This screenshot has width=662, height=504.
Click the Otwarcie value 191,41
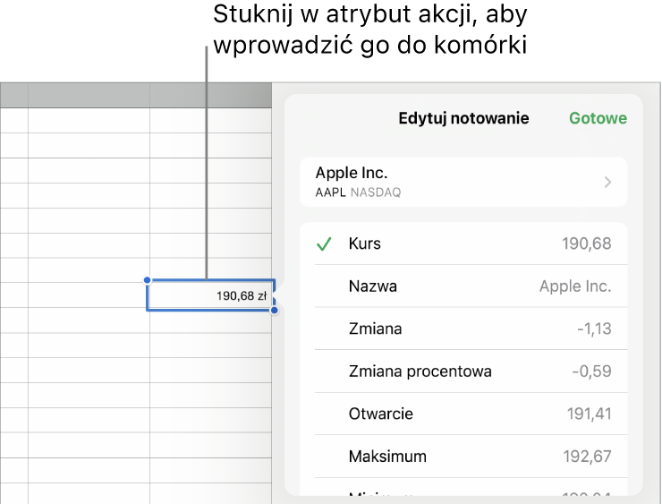[589, 414]
